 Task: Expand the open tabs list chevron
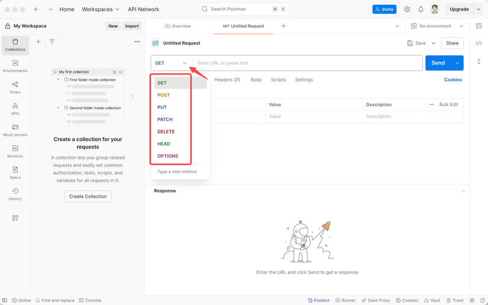coord(397,26)
